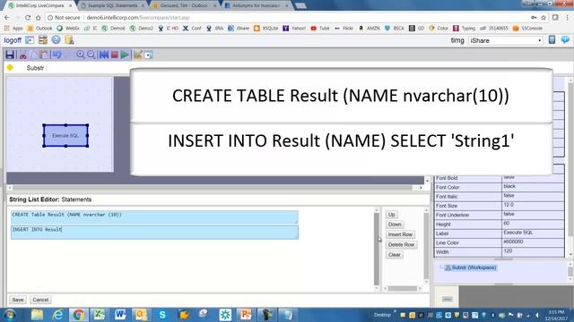Viewport: 574px width, 322px height.
Task: Click the Delete Row button
Action: (401, 244)
